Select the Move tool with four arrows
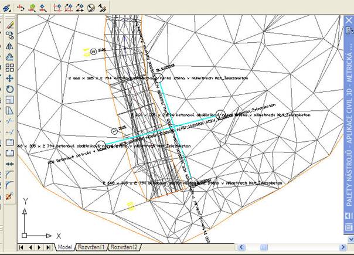 coord(9,77)
